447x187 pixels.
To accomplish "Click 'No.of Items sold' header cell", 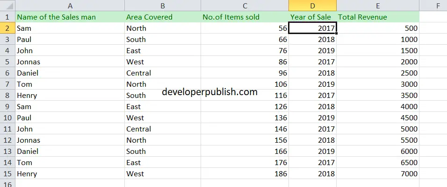I will point(245,17).
